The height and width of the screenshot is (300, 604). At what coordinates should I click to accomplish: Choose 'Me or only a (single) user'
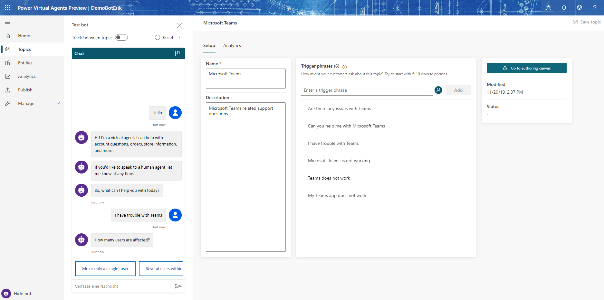tap(105, 269)
